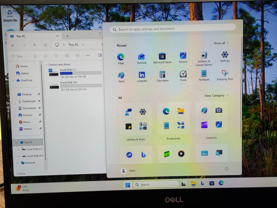Open the Hello user account menu
This screenshot has width=277, height=208.
pyautogui.click(x=128, y=171)
